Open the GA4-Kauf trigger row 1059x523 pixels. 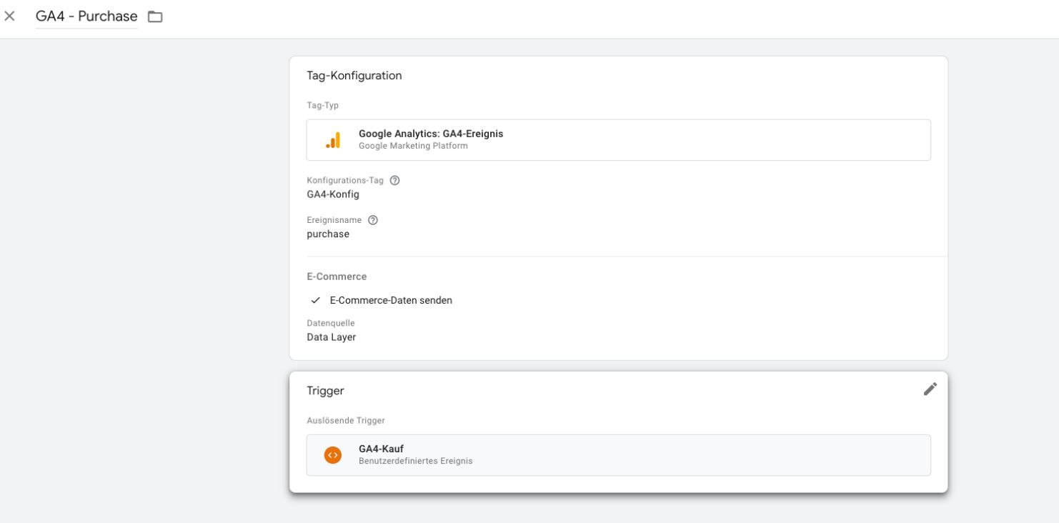[619, 455]
